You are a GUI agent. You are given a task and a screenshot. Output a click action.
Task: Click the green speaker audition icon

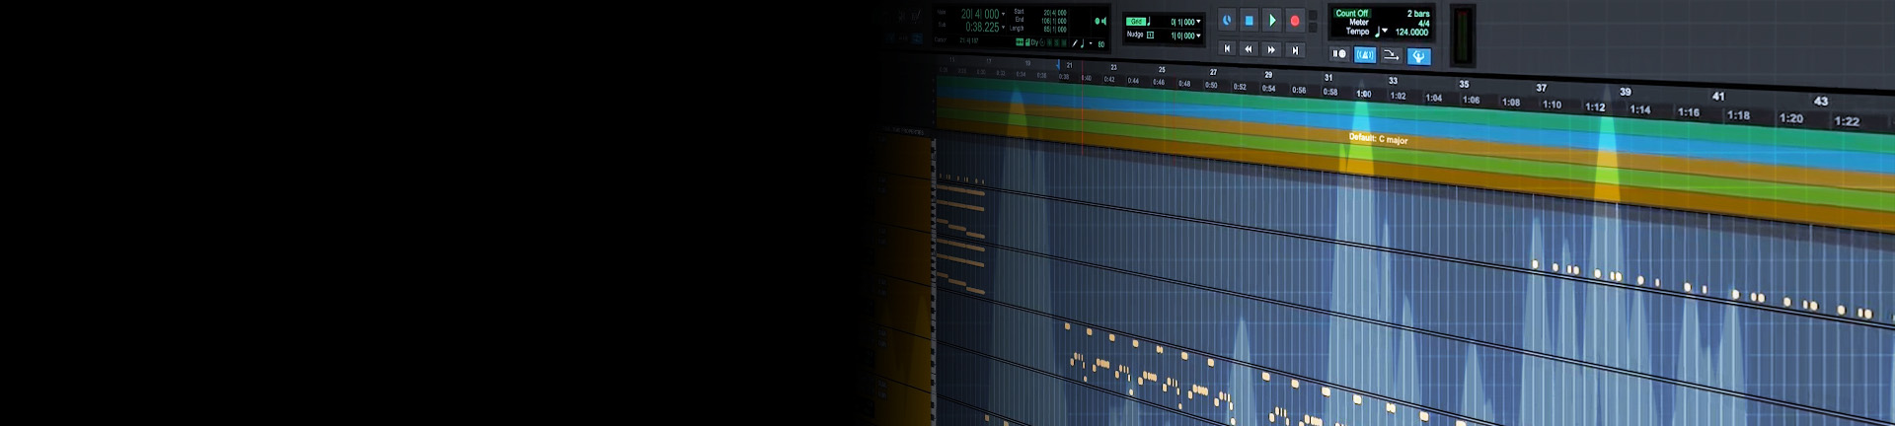(1105, 21)
